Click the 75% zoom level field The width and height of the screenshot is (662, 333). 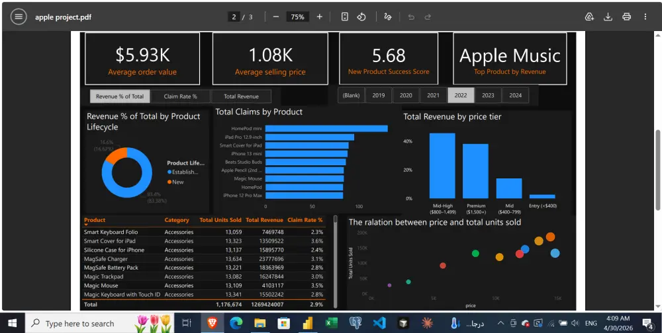pyautogui.click(x=298, y=17)
